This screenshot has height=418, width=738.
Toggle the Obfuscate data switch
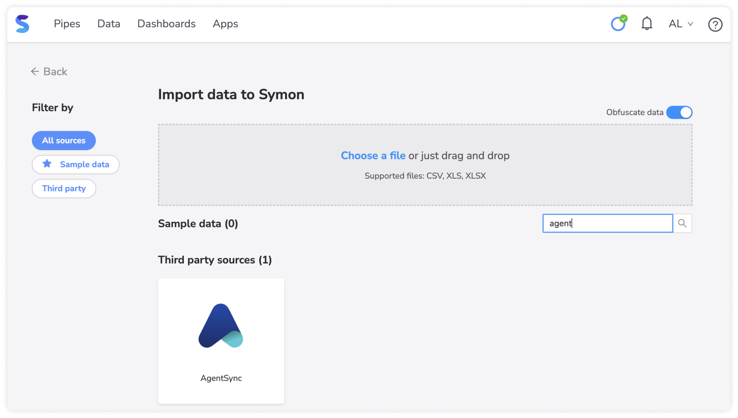point(679,112)
